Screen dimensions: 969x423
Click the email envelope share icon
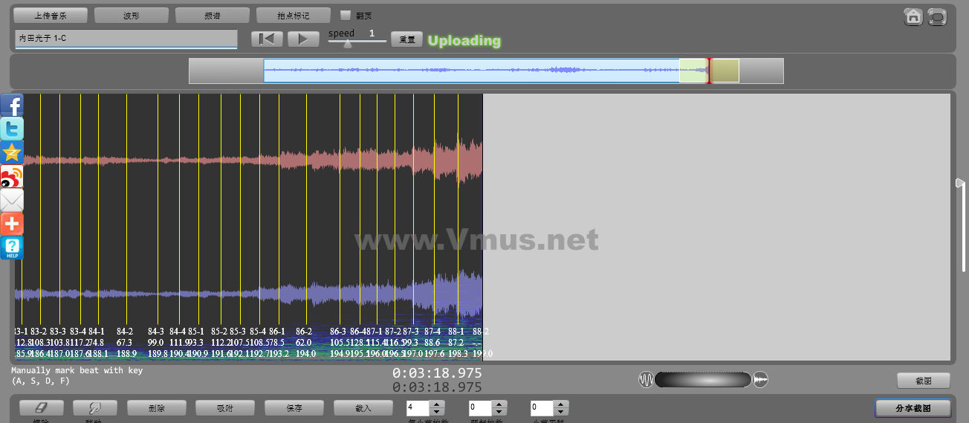(12, 201)
